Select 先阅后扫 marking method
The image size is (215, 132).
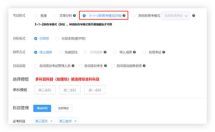point(60,52)
